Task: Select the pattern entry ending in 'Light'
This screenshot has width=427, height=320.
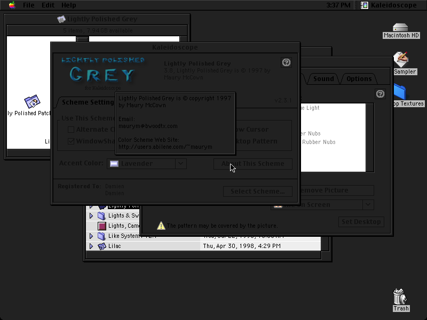Action: pos(310,108)
